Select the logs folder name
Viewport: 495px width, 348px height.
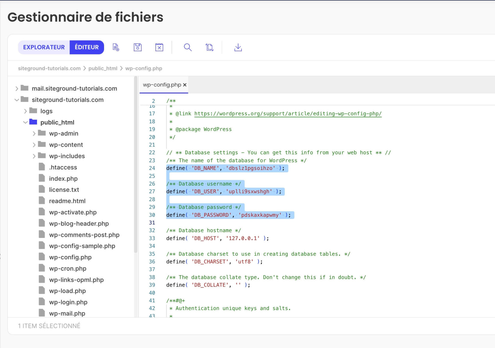[x=46, y=111]
